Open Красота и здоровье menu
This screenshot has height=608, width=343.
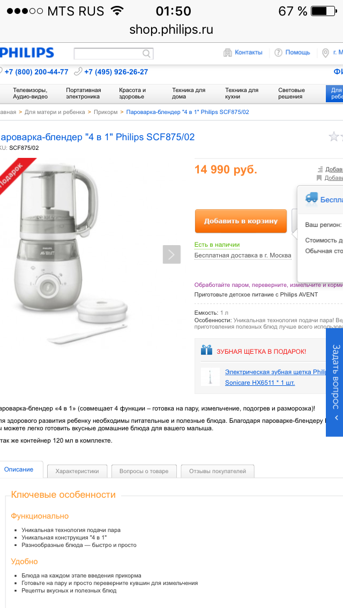[x=132, y=94]
